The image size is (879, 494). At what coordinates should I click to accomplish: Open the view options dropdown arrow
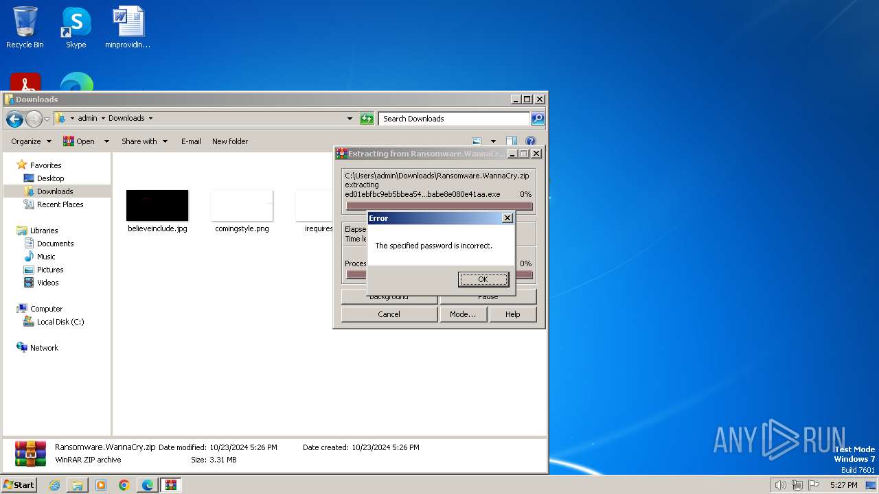click(493, 141)
